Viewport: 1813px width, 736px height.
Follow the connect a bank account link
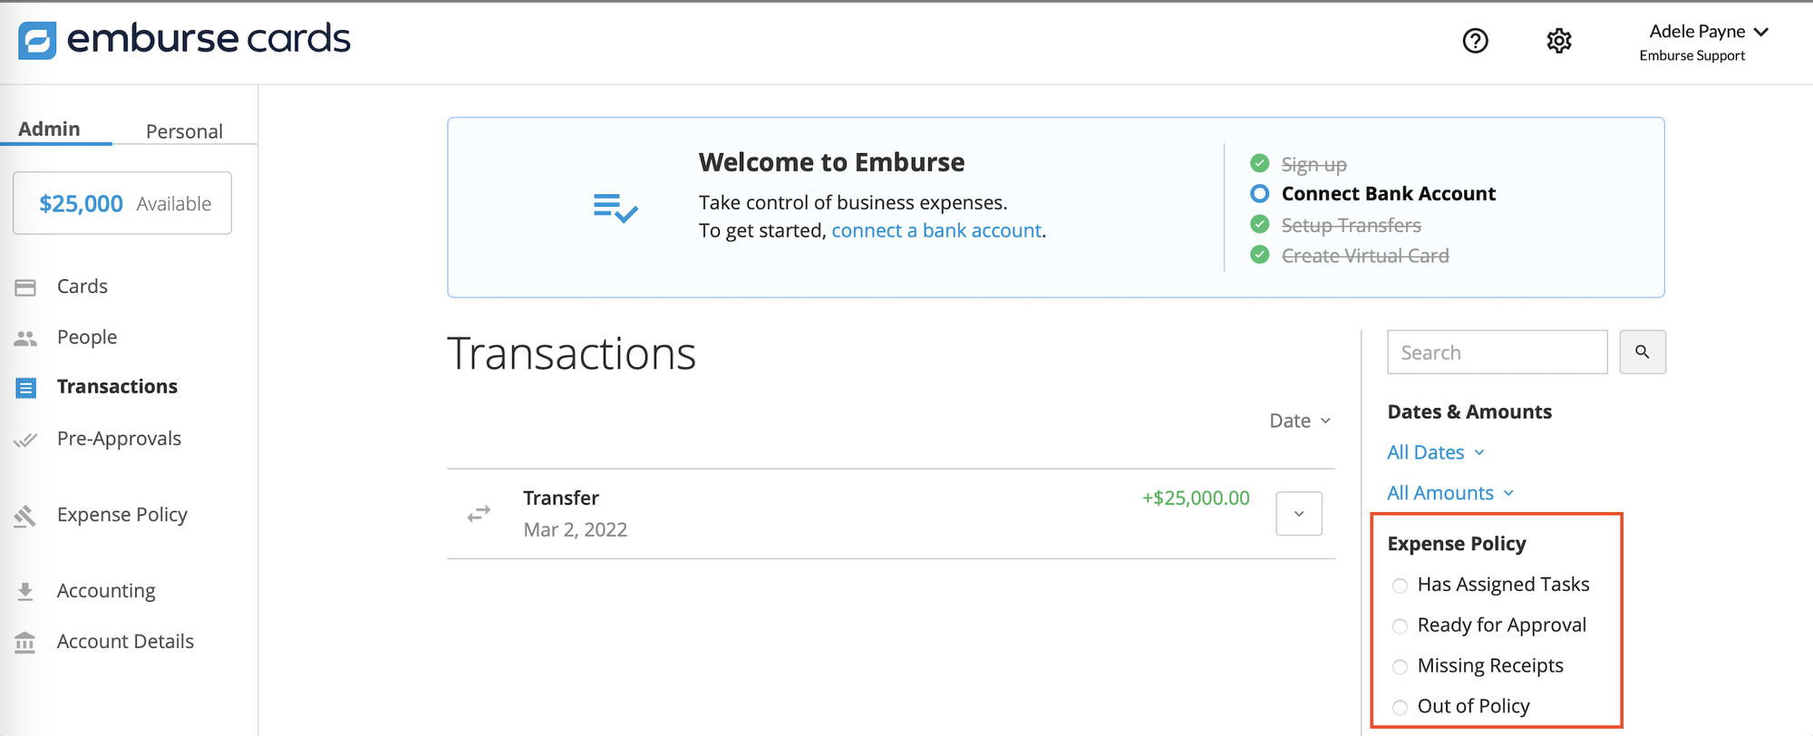(x=936, y=230)
